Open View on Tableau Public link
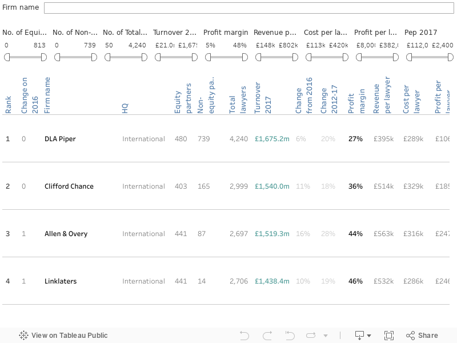Screen dimensions: 457x343 pos(63,336)
